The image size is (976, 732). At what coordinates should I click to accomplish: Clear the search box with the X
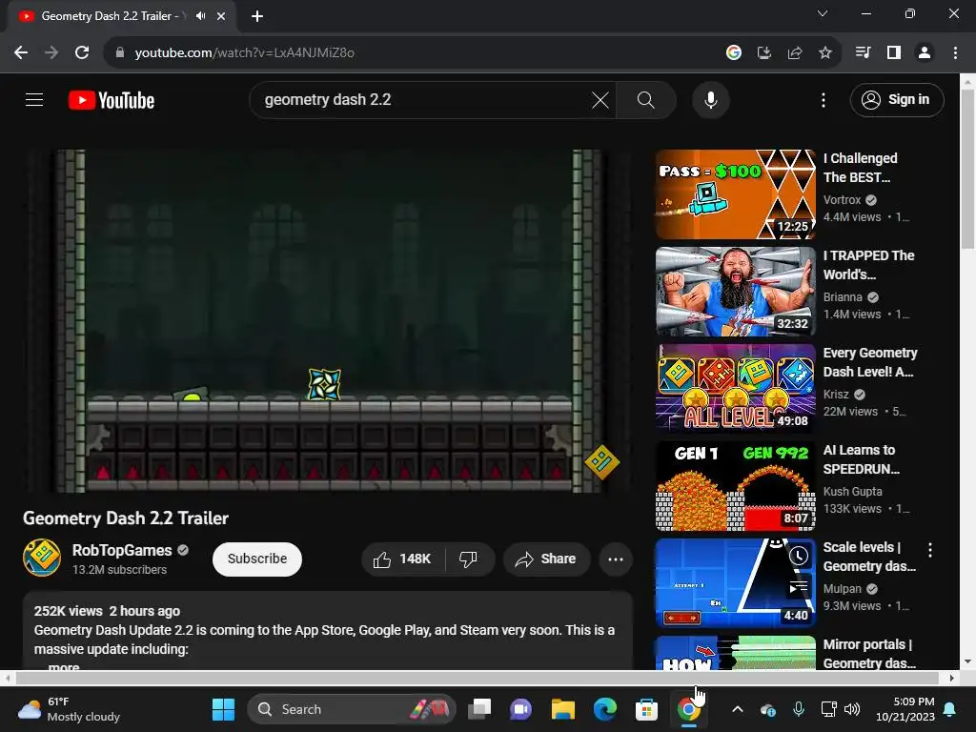click(x=600, y=99)
